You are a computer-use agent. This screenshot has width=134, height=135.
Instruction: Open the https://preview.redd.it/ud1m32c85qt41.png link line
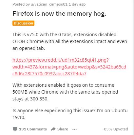(x=61, y=60)
